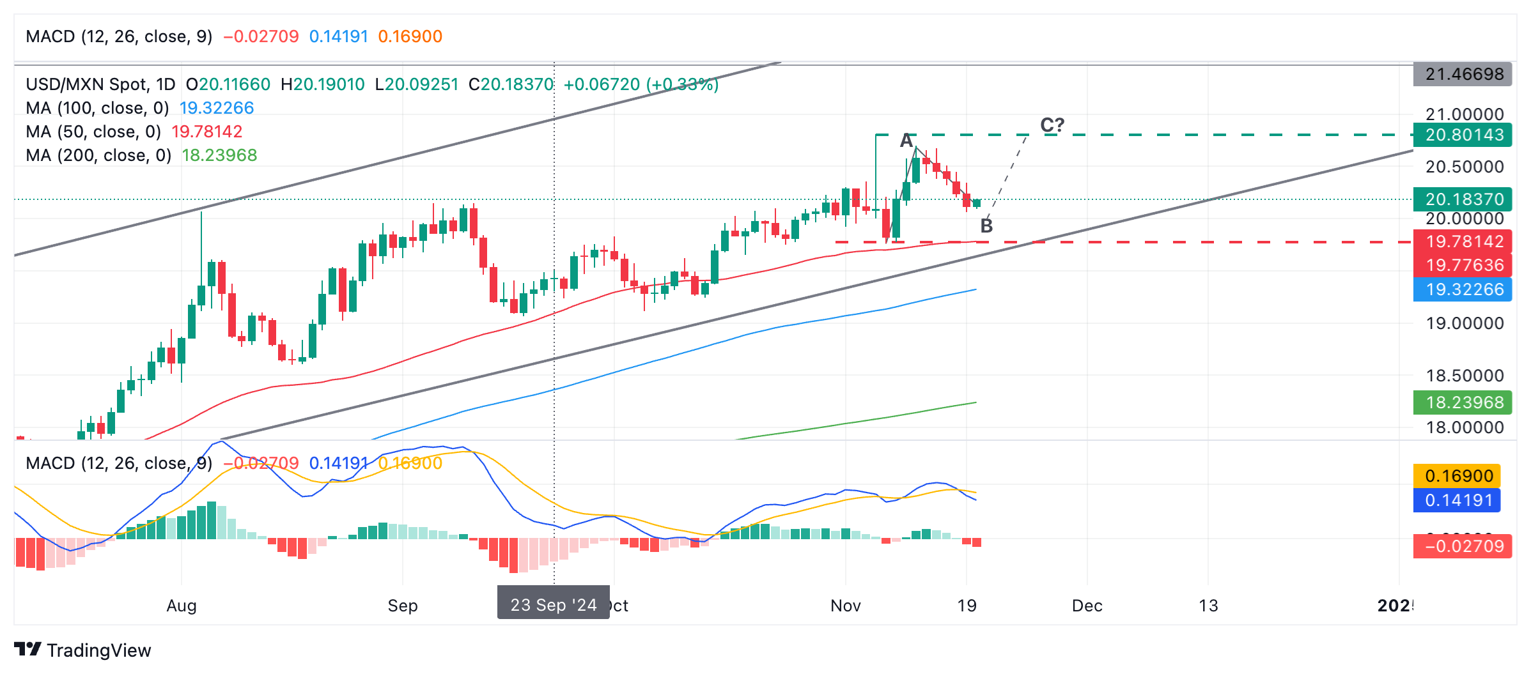Click the red 19.78142 price tag
The height and width of the screenshot is (674, 1531).
(1463, 241)
